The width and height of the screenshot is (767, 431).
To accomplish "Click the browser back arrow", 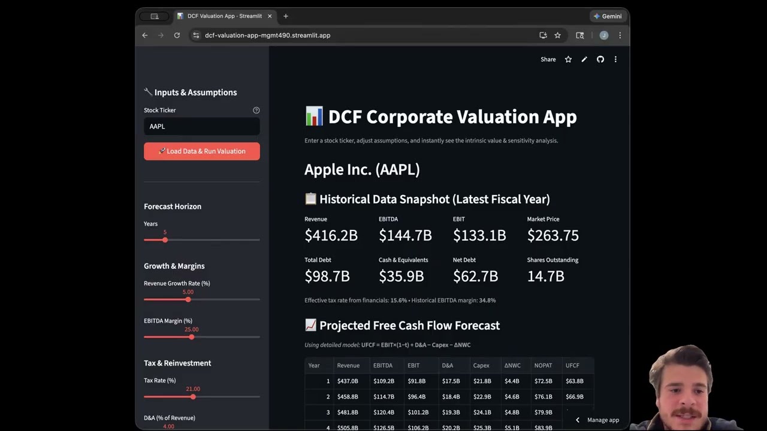I will point(145,35).
